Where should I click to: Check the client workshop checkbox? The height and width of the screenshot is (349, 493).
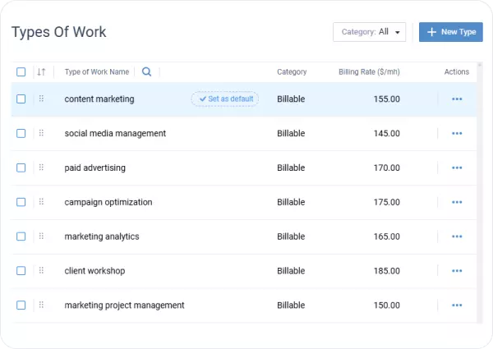tap(21, 271)
